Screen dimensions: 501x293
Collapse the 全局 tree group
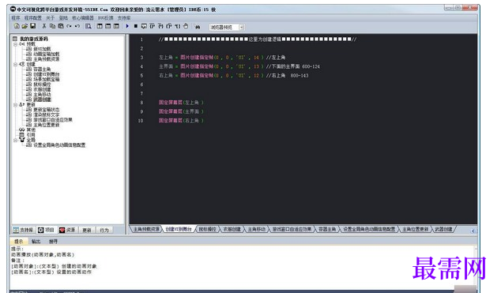[x=15, y=140]
